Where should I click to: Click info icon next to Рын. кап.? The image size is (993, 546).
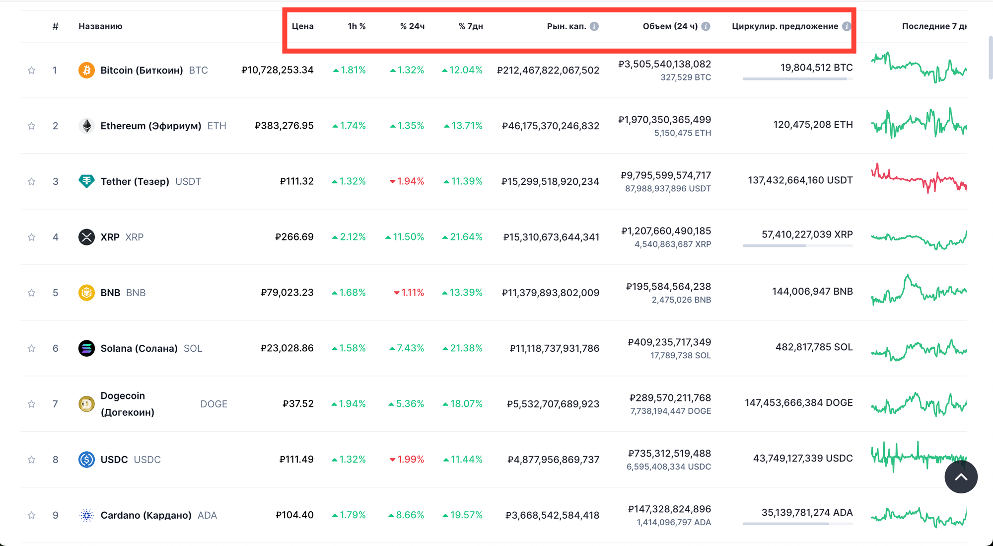pos(594,26)
